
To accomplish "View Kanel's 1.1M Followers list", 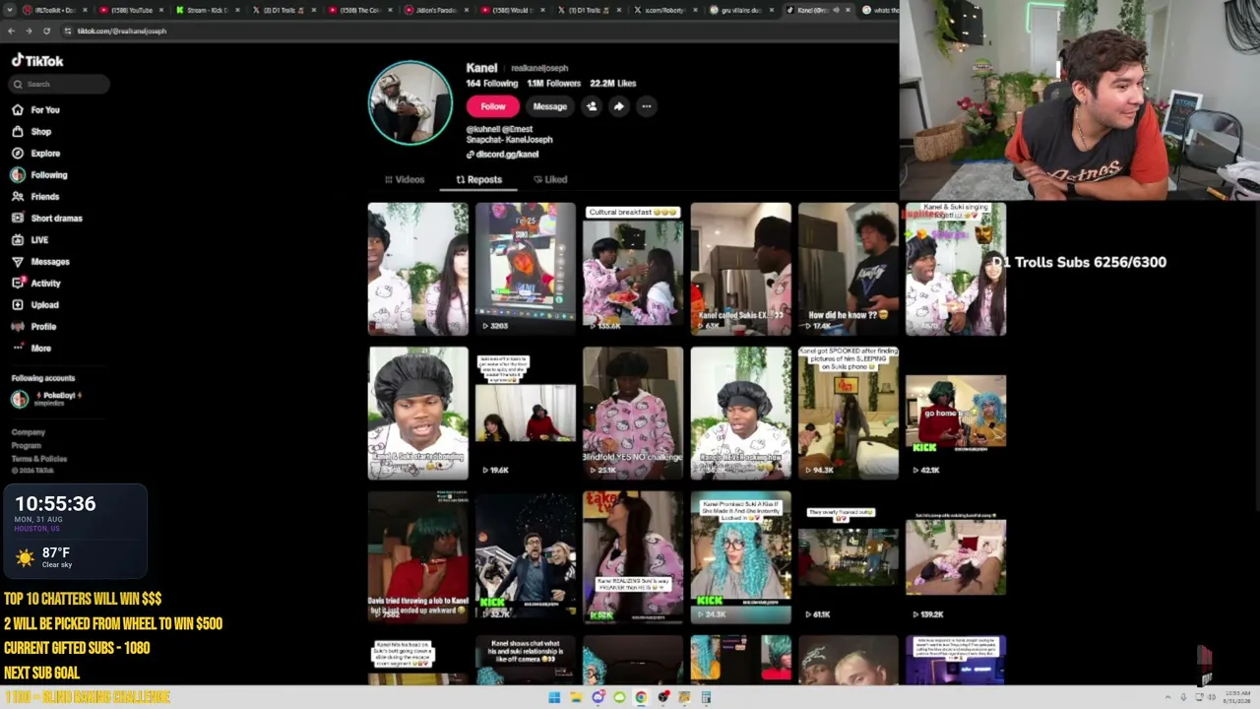I will click(x=553, y=84).
